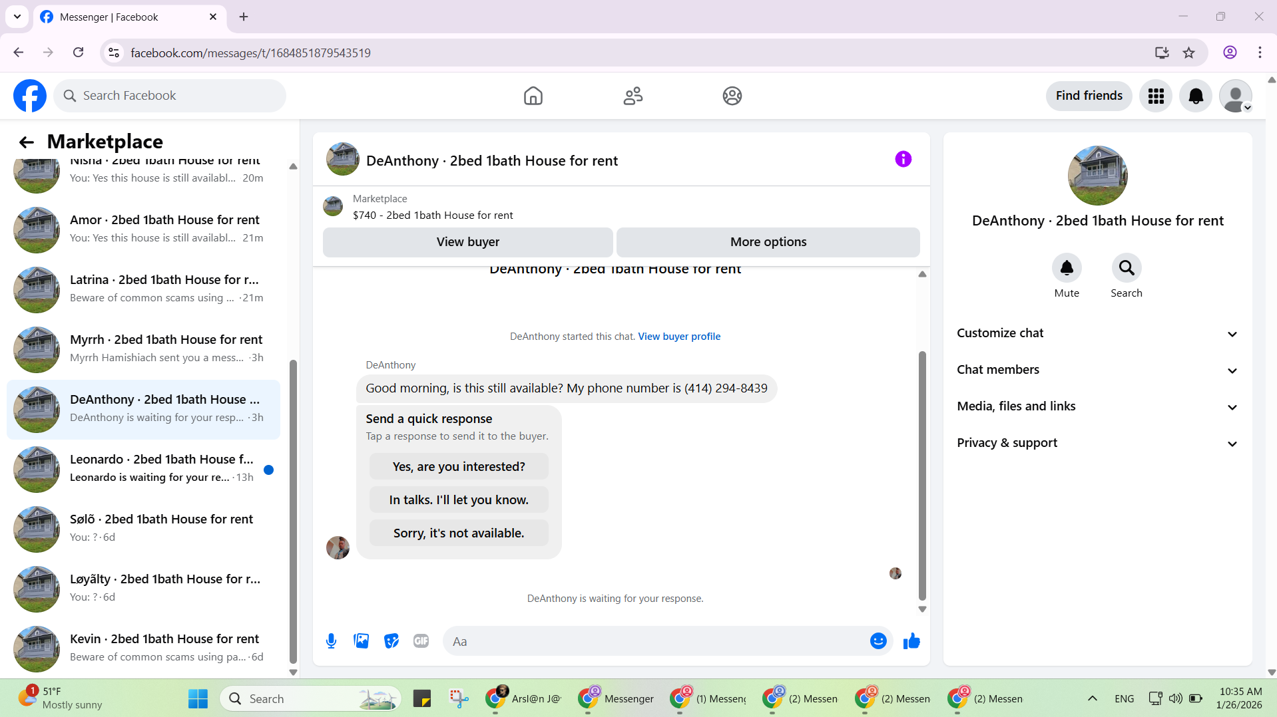
Task: Open the Install app icon in address bar
Action: click(x=1162, y=53)
